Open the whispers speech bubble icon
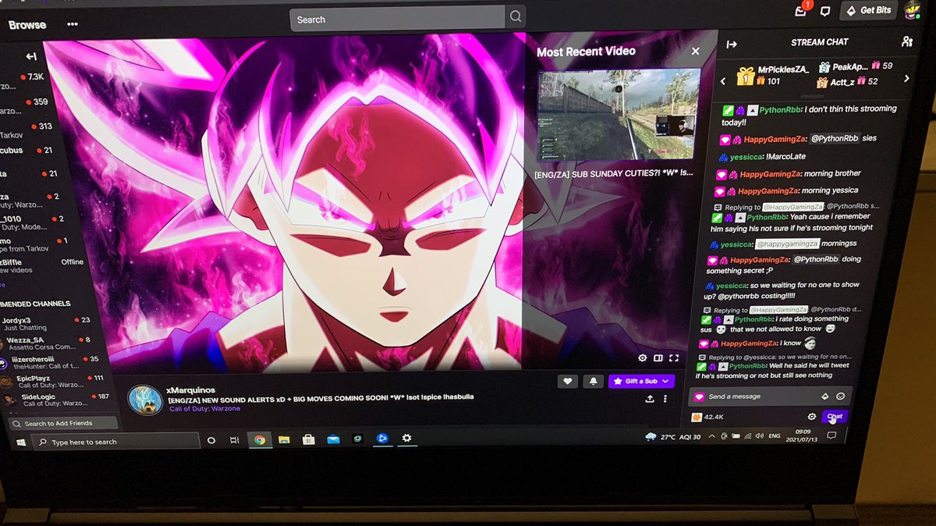The width and height of the screenshot is (936, 526). coord(825,11)
